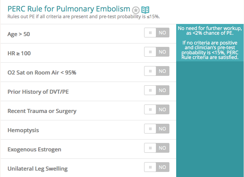This screenshot has height=177, width=244.
Task: Switch O2 Sat on Room Air toggle
Action: (157, 71)
